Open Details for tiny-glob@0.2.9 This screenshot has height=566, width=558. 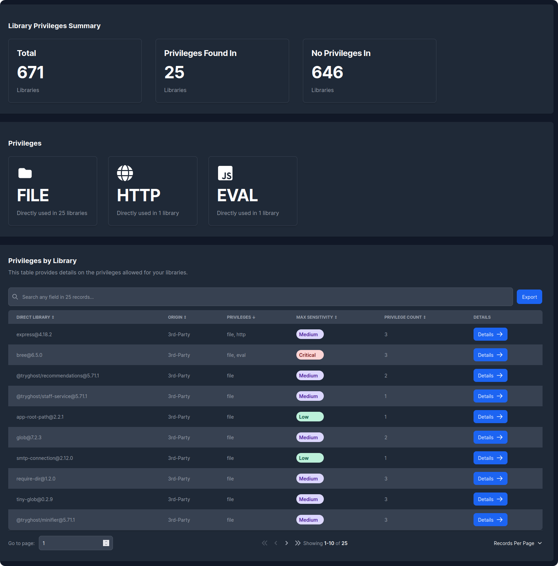tap(490, 499)
